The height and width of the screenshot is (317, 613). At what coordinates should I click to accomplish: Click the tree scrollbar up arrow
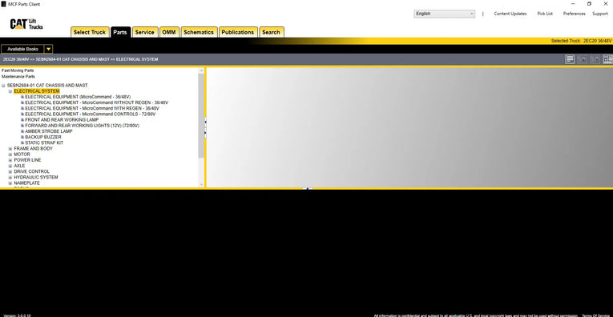click(x=201, y=70)
